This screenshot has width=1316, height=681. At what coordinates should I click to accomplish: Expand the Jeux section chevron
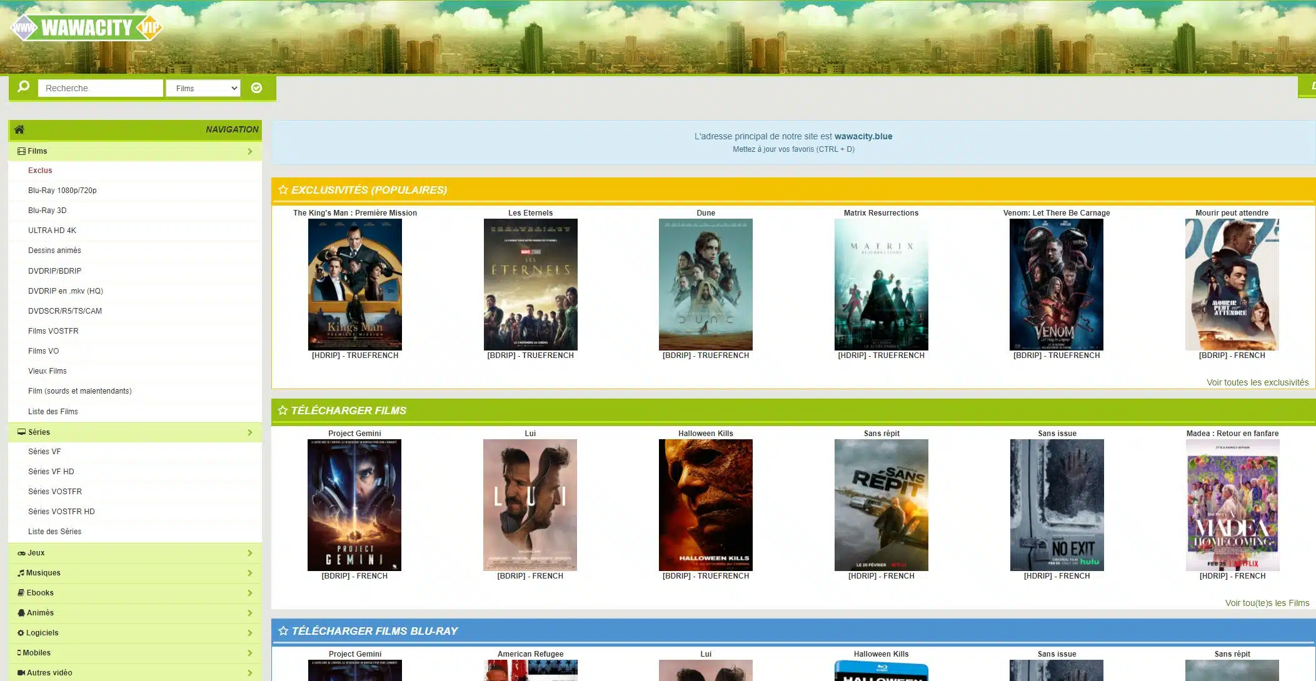point(250,553)
